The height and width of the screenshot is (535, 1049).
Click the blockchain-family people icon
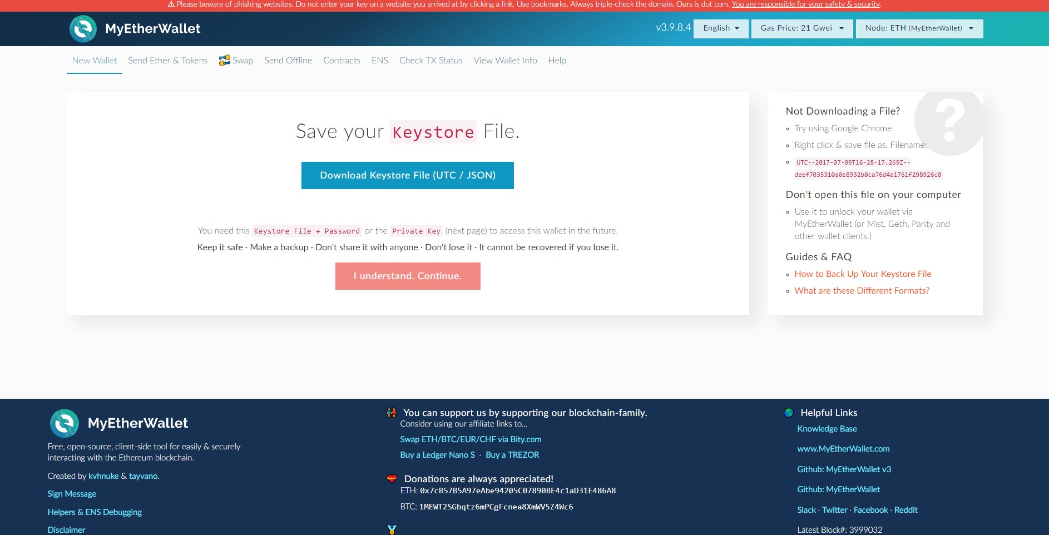(x=392, y=413)
